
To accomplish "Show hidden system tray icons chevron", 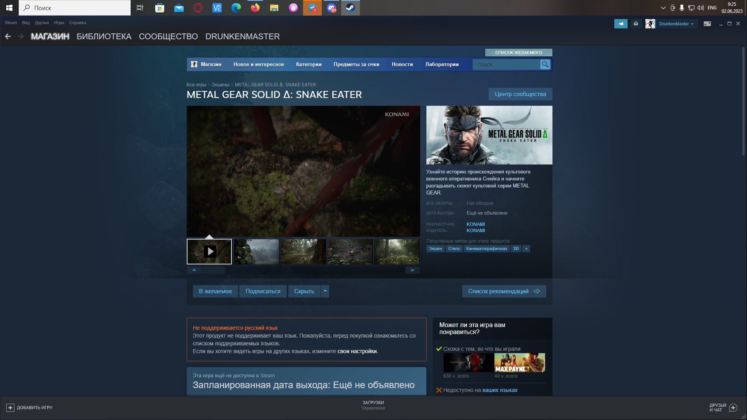I will tap(663, 8).
